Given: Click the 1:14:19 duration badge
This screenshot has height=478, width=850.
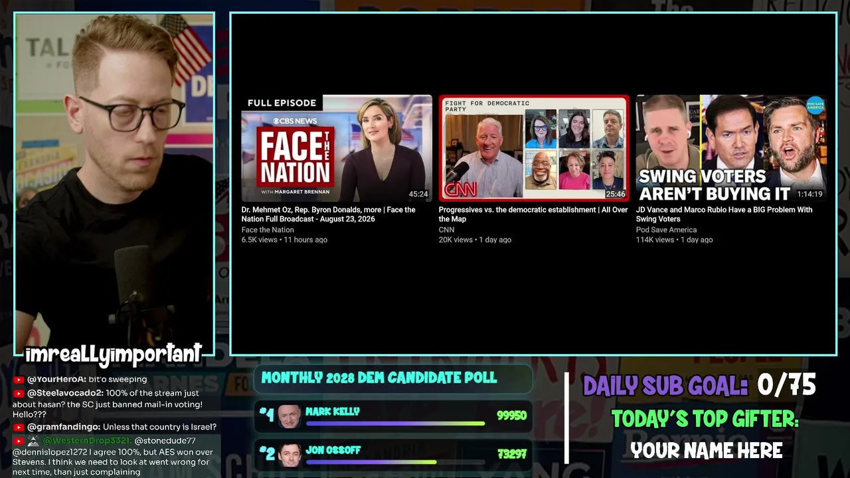Looking at the screenshot, I should [x=809, y=195].
